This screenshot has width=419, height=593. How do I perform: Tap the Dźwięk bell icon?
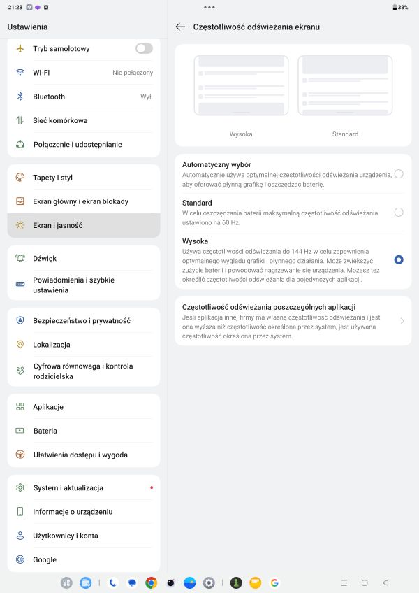coord(20,259)
